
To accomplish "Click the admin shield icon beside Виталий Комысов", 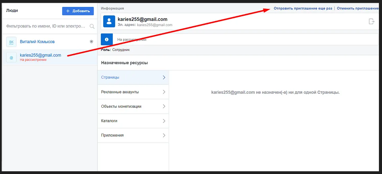I will pos(91,42).
